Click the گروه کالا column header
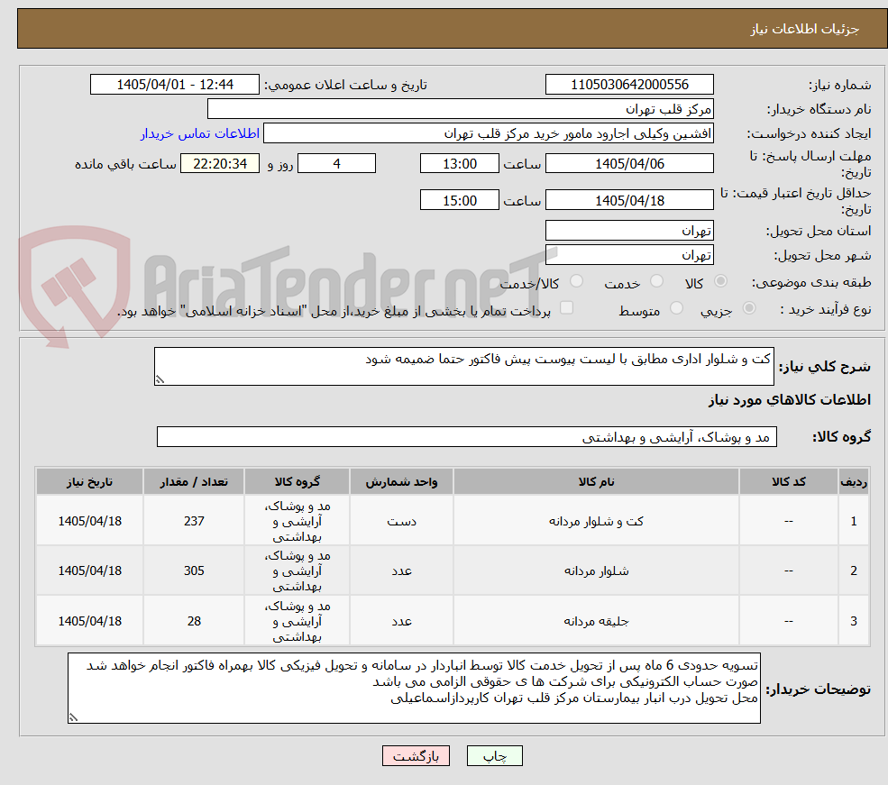Viewport: 888px width, 785px height. [297, 481]
